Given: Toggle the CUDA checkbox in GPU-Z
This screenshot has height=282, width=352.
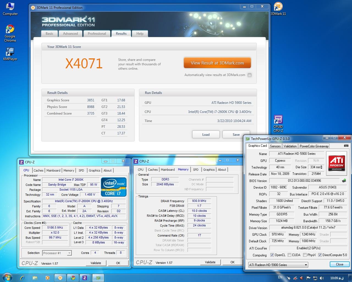Looking at the screenshot, I should pyautogui.click(x=289, y=255).
